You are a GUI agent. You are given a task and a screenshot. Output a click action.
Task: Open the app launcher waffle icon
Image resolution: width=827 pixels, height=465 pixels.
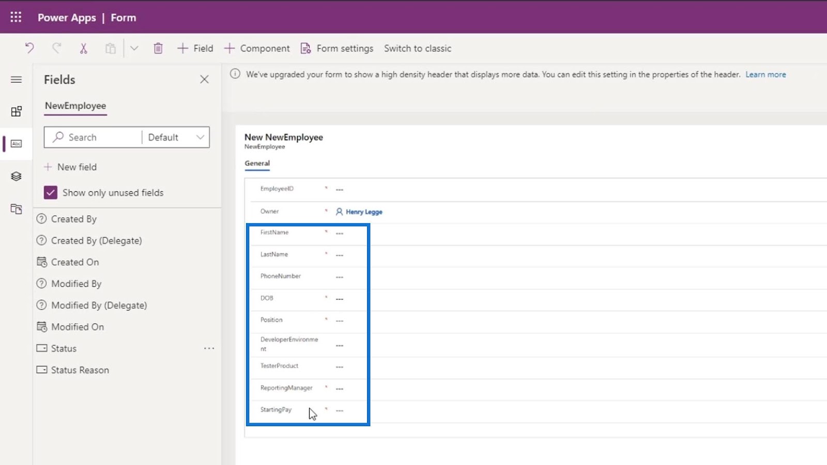16,17
